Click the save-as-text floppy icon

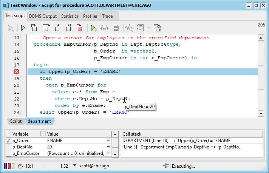click(157, 28)
